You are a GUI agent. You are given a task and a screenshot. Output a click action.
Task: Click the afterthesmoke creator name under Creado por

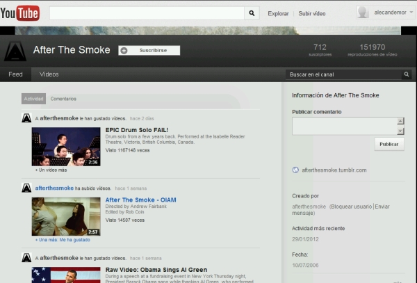pos(309,207)
